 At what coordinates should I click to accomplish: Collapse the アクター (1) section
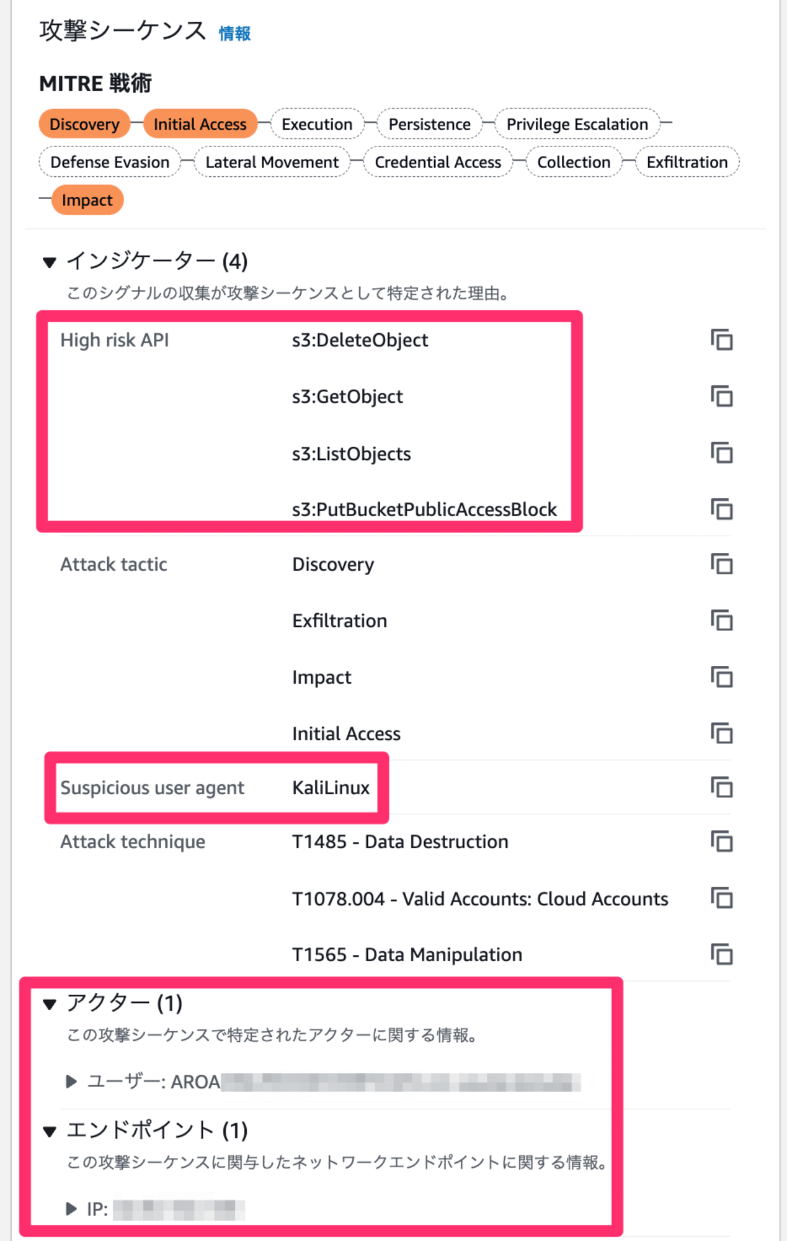[50, 1004]
